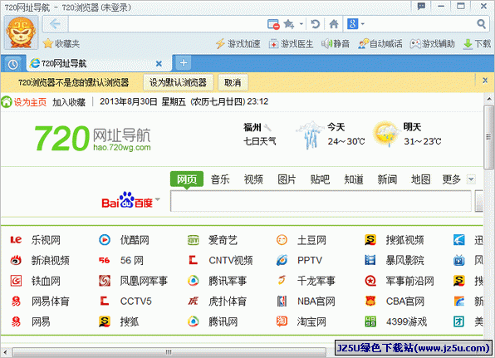Open 土豆网 link
The image size is (495, 358).
(x=312, y=240)
